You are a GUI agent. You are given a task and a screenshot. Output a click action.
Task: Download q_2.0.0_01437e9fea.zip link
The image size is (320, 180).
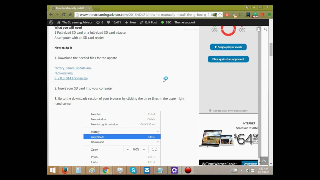(x=71, y=78)
